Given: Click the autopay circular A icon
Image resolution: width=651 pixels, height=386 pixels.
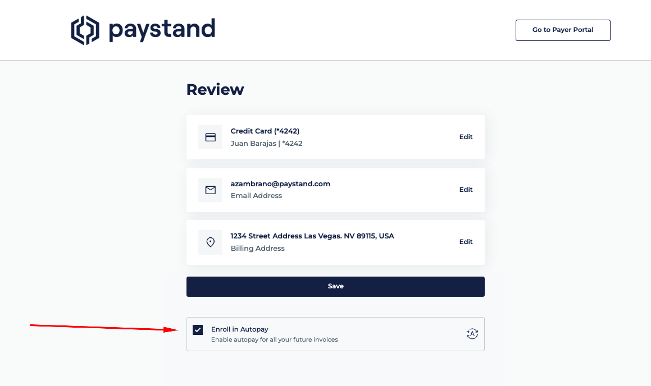Looking at the screenshot, I should [472, 334].
